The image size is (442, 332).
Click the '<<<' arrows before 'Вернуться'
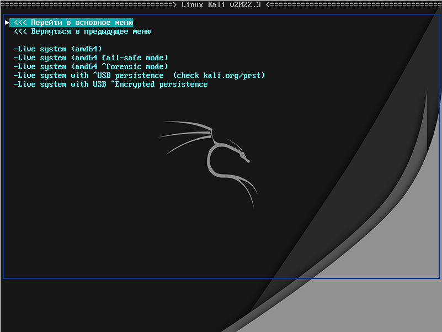20,31
